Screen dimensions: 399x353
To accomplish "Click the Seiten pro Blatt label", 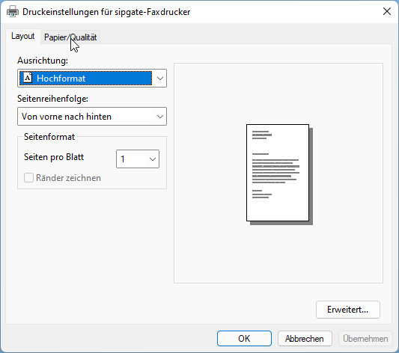I will click(54, 157).
